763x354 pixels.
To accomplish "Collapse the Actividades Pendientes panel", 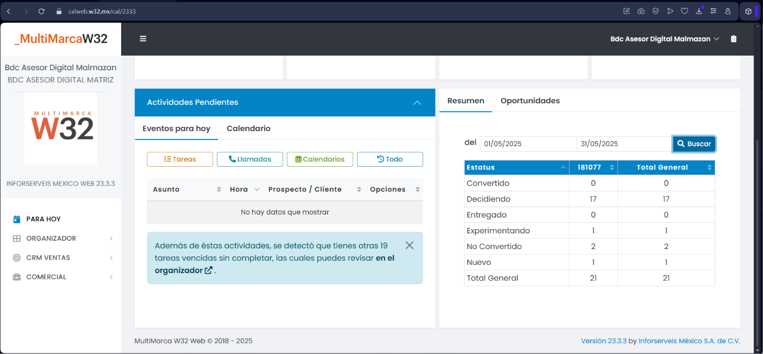I will coord(417,102).
